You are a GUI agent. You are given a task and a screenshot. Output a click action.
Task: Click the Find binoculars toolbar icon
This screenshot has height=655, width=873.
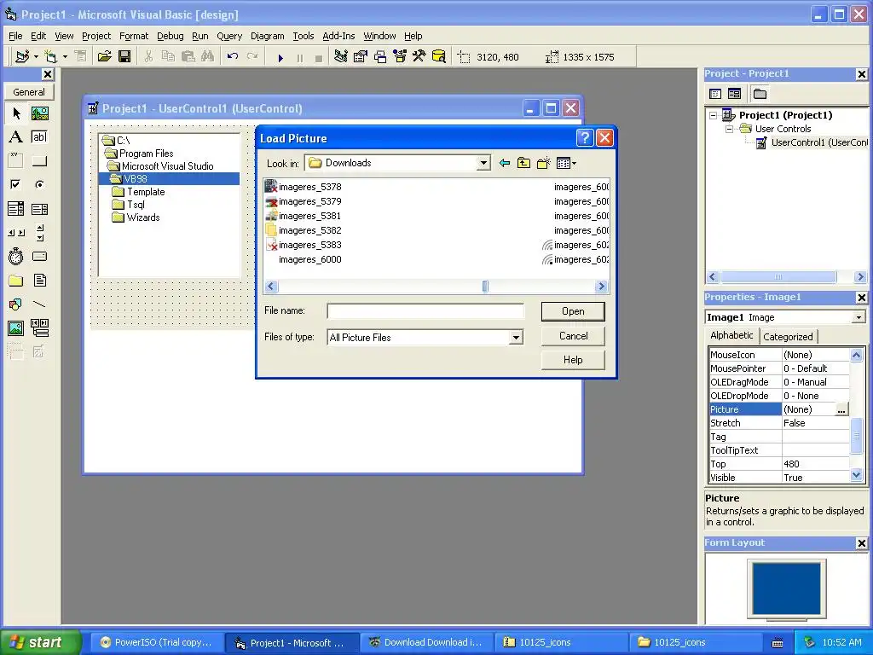208,57
